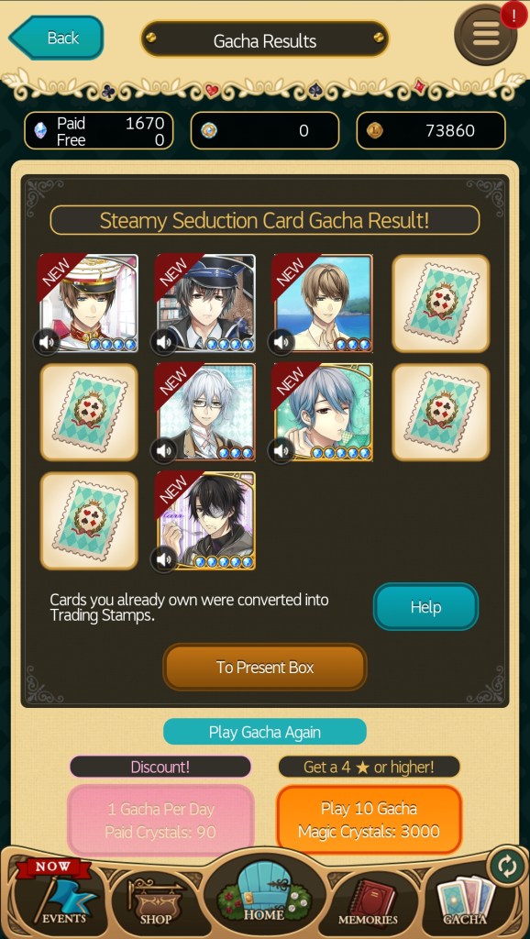Image resolution: width=530 pixels, height=939 pixels.
Task: Tap the refresh arrows icon
Action: click(507, 867)
